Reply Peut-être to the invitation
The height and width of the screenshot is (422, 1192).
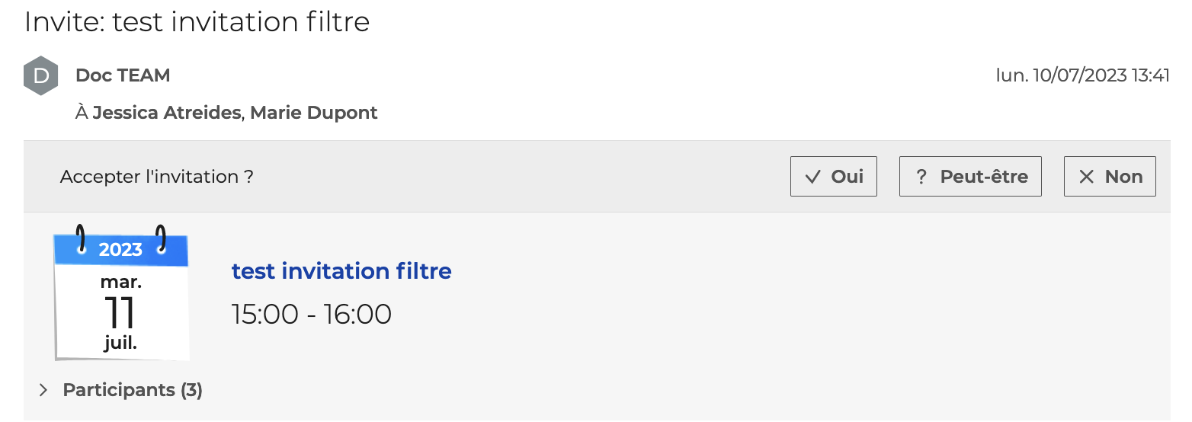click(970, 177)
